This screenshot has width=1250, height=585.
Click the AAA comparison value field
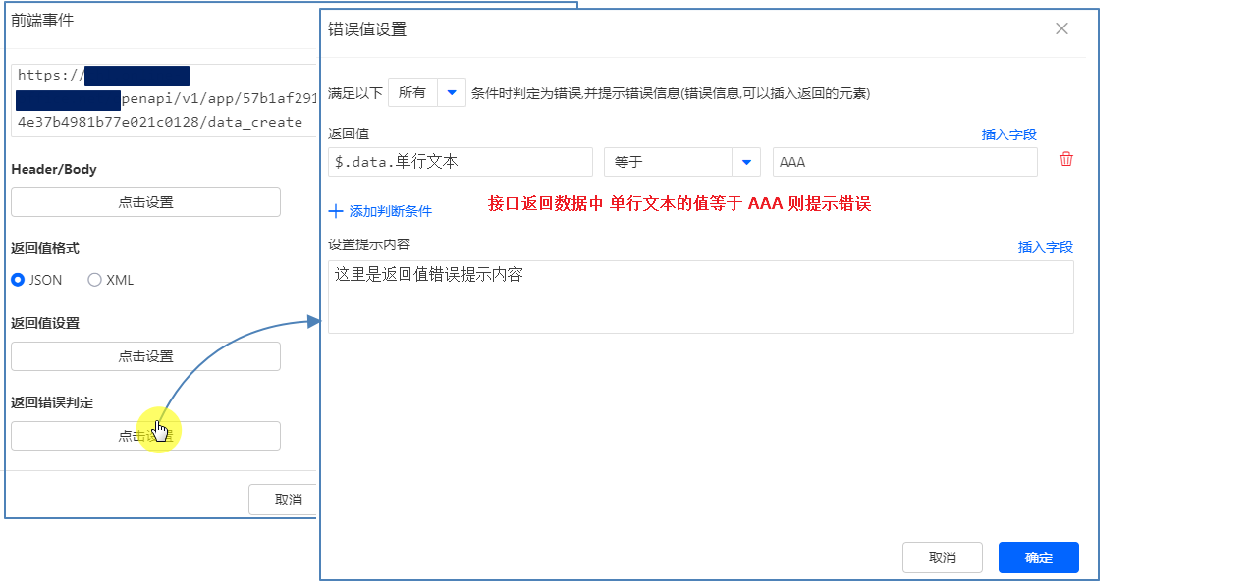[x=903, y=162]
